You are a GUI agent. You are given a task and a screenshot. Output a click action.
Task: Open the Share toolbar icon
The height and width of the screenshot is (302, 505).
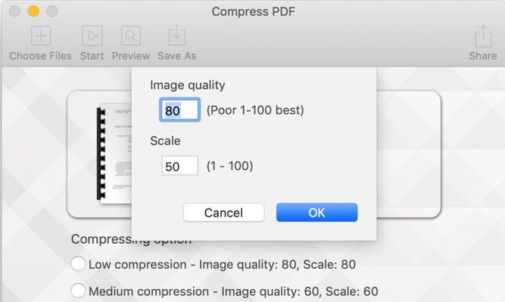pyautogui.click(x=483, y=36)
